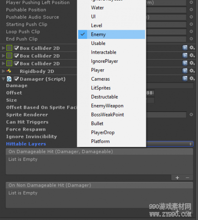Screen dimensions: 198x220
Task: Open object picker for Player Pushing Left Position
Action: point(191,2)
